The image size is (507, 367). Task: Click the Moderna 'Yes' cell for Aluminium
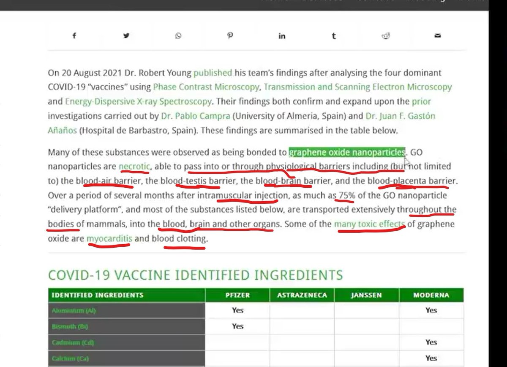pos(431,310)
